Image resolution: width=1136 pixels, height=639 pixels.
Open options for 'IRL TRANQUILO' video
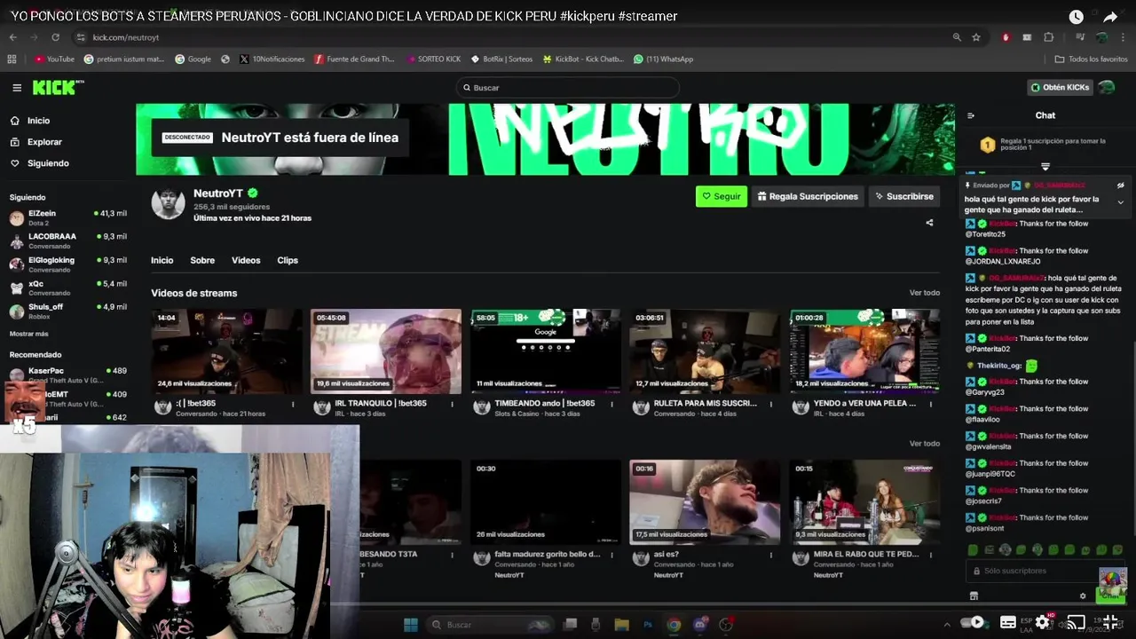(452, 404)
